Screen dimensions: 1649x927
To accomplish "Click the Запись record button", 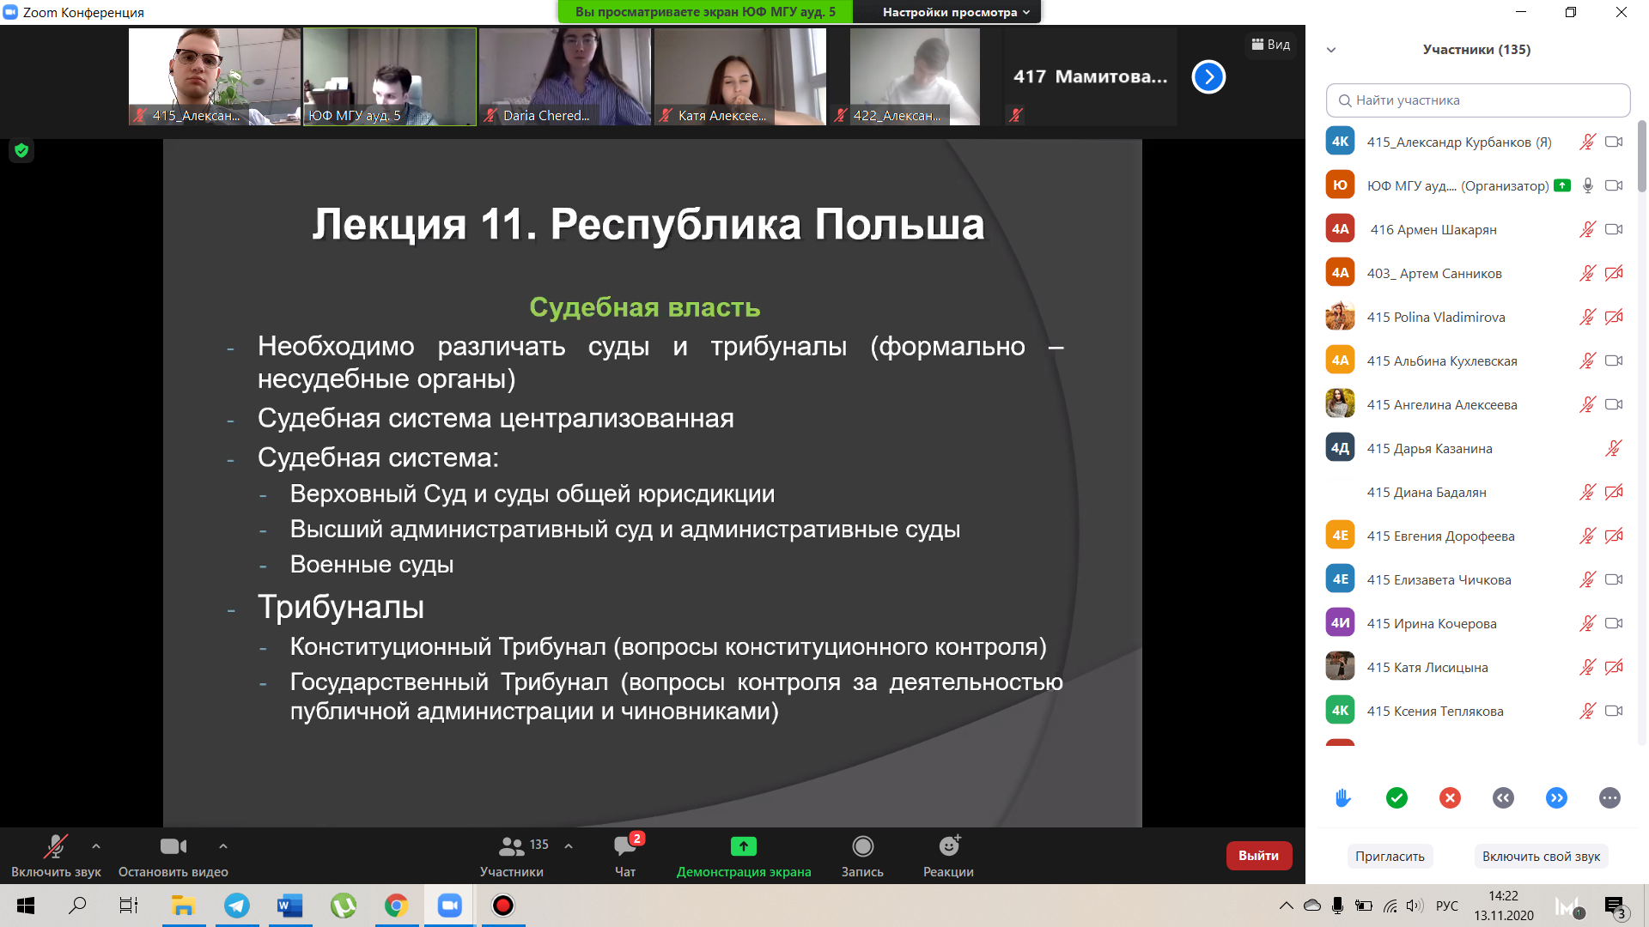I will pyautogui.click(x=862, y=856).
